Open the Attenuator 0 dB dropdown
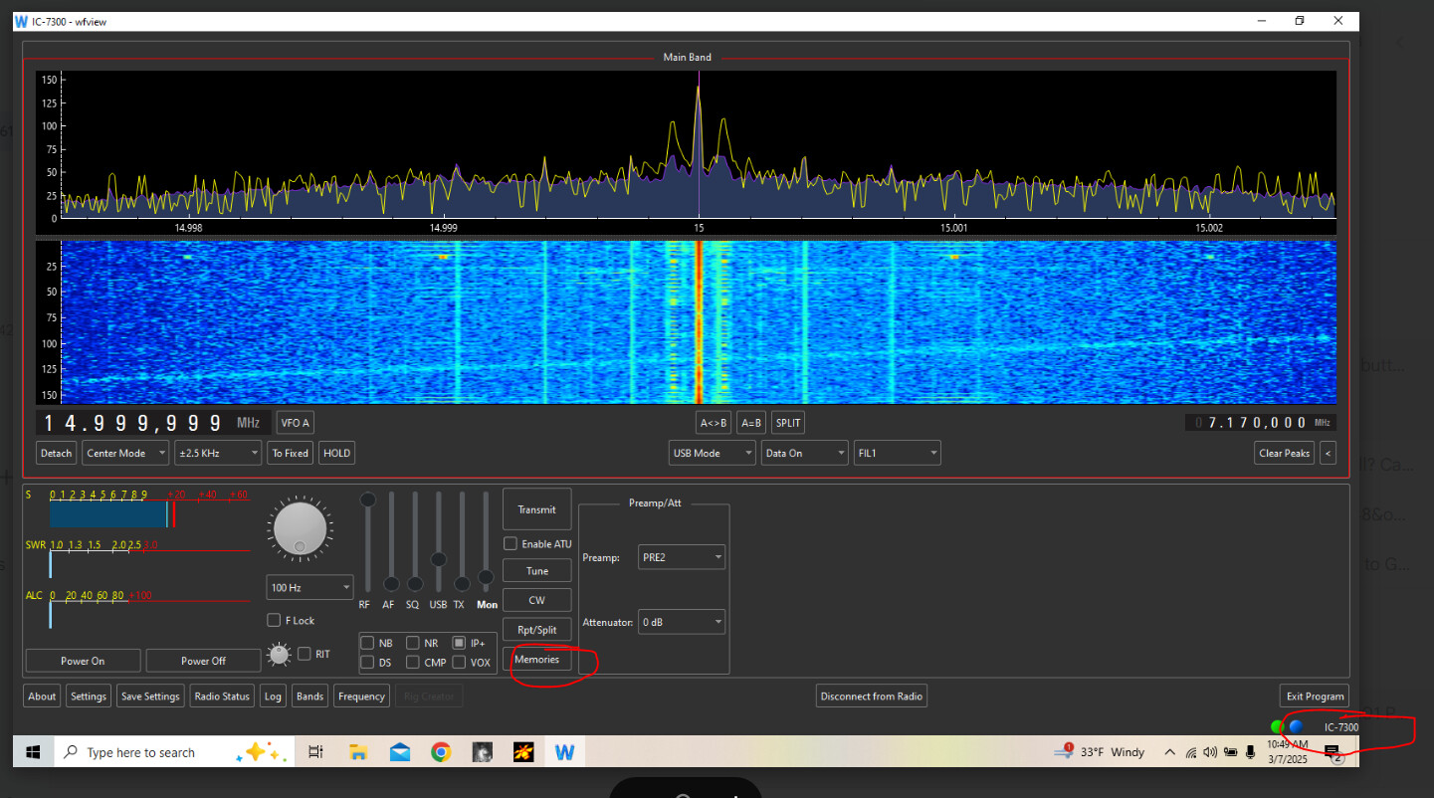 point(682,622)
